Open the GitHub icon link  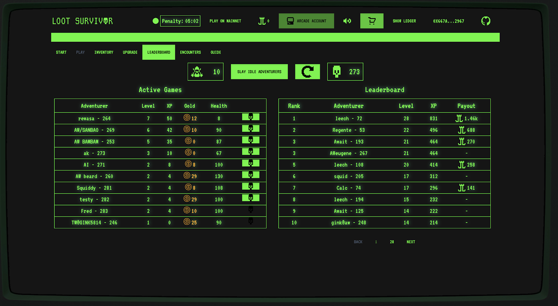[486, 21]
